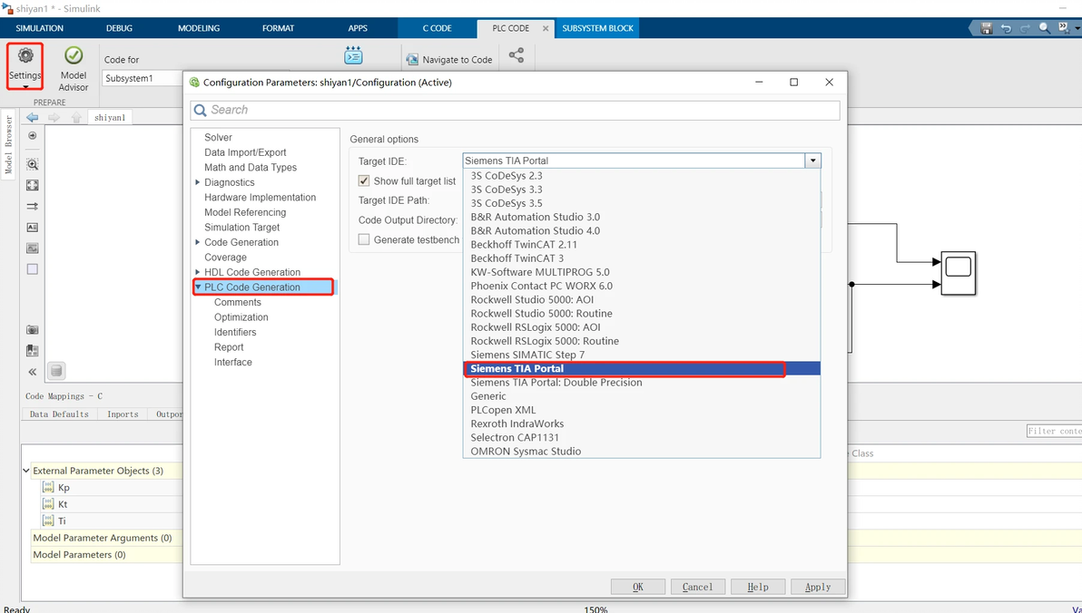Switch to the DEBUG tab
Screen dimensions: 1082x613
[x=120, y=28]
